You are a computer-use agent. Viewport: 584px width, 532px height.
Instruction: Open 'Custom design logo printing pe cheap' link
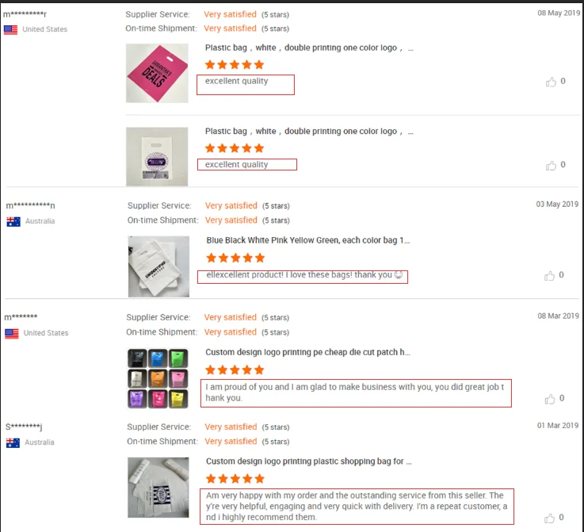[307, 352]
